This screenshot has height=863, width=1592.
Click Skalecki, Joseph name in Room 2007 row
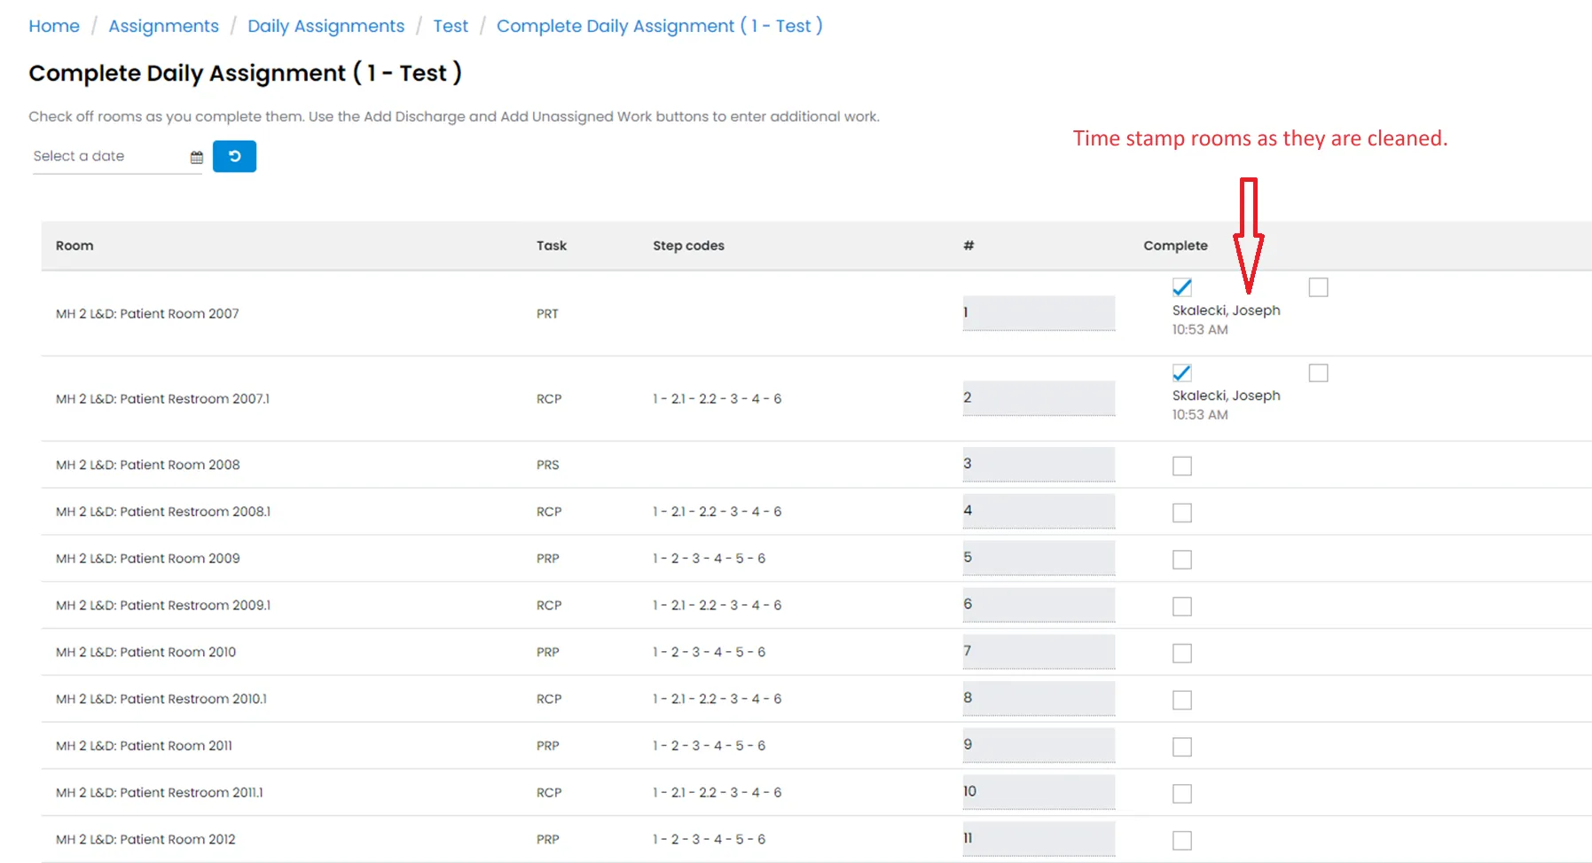click(1227, 310)
